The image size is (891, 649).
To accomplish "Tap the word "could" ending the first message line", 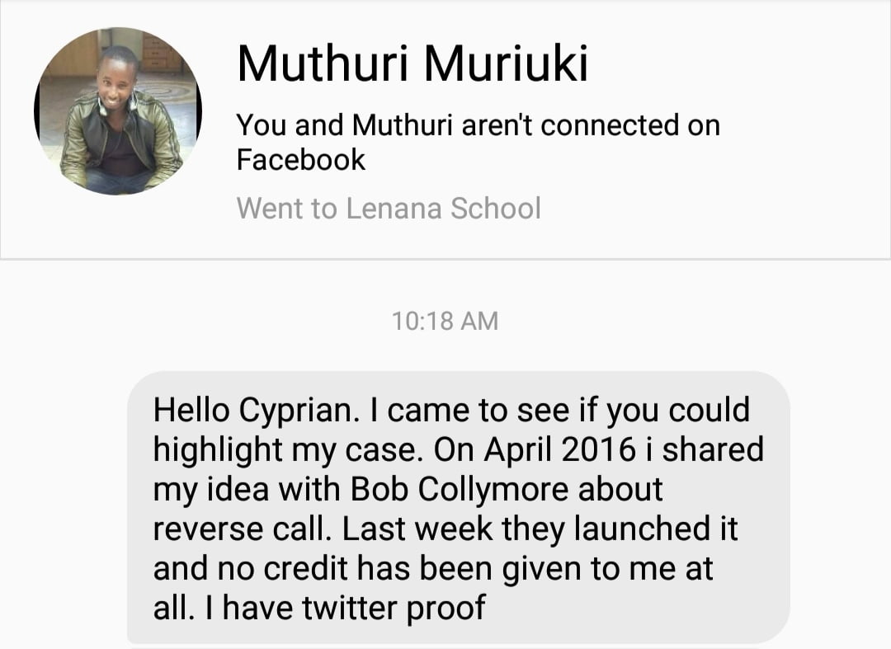I will point(709,410).
